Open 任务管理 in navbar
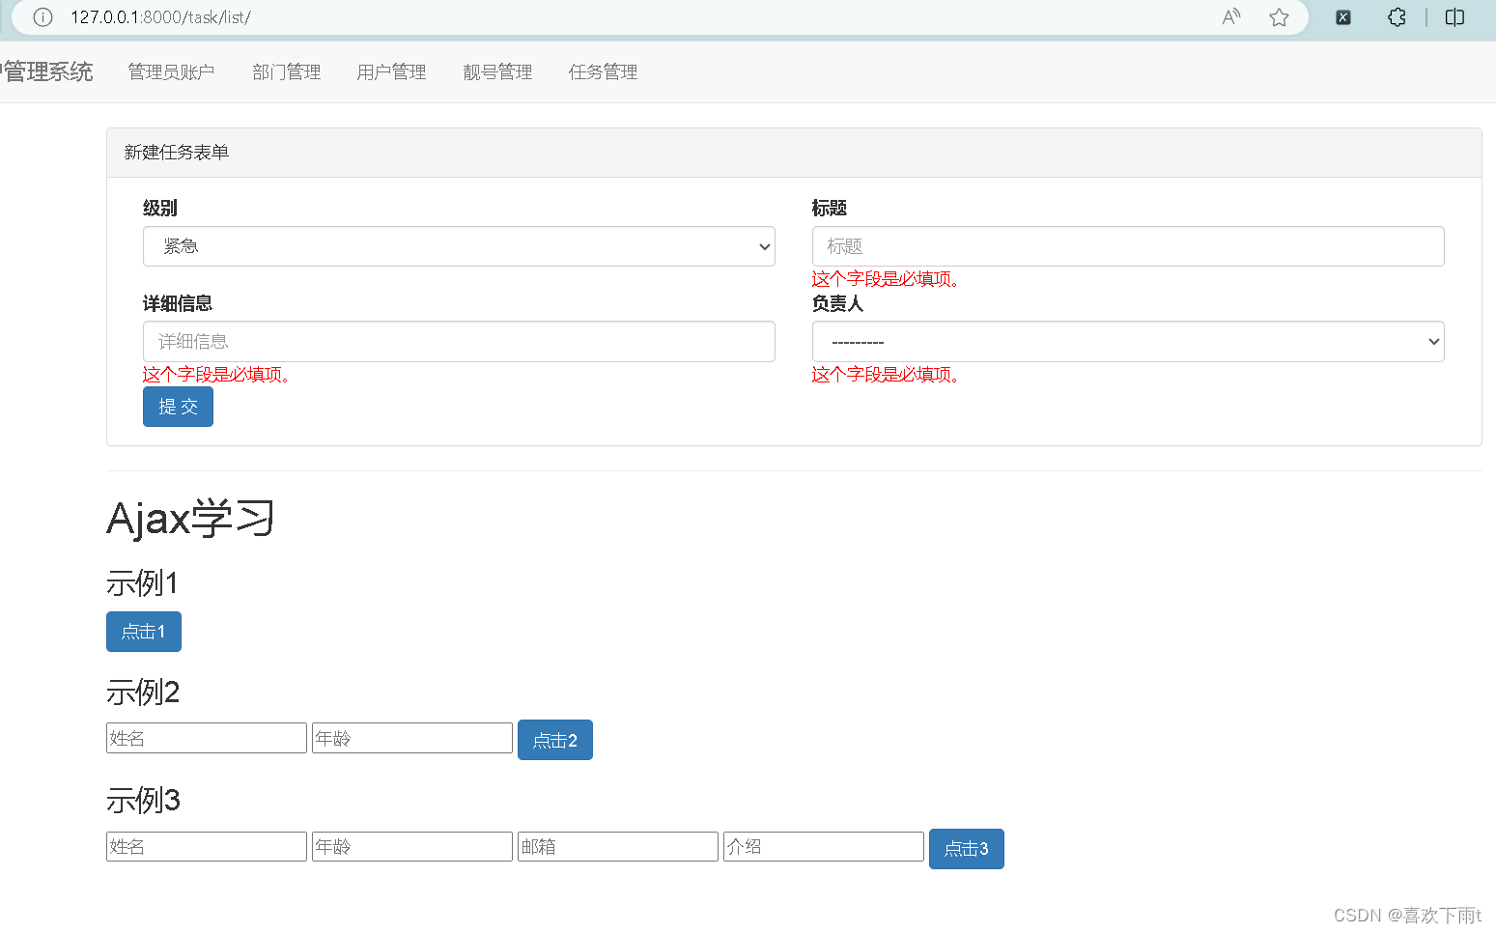Image resolution: width=1496 pixels, height=933 pixels. pyautogui.click(x=603, y=72)
